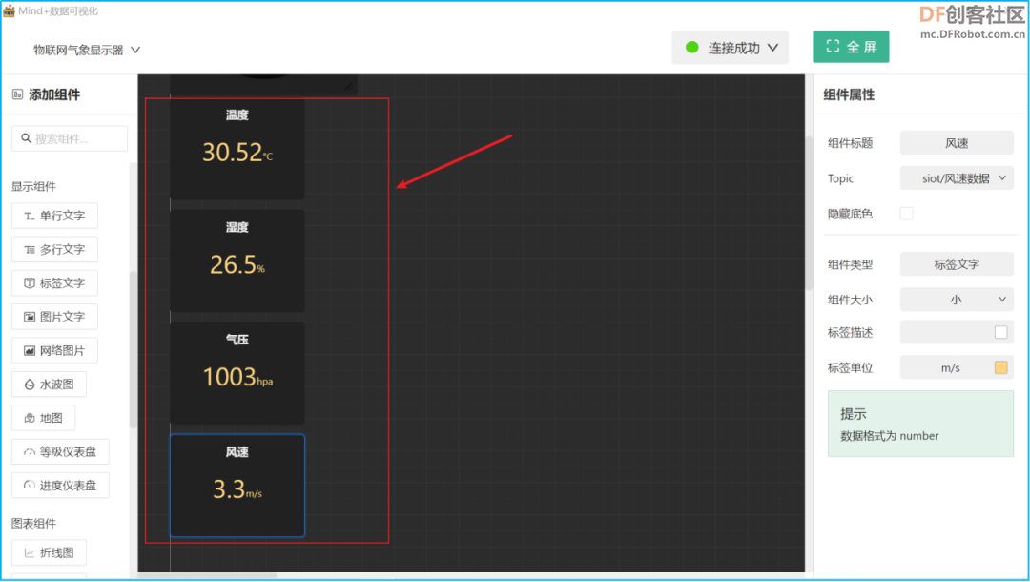Viewport: 1030px width, 582px height.
Task: Add a 多行文字 multi-line text component
Action: [54, 250]
